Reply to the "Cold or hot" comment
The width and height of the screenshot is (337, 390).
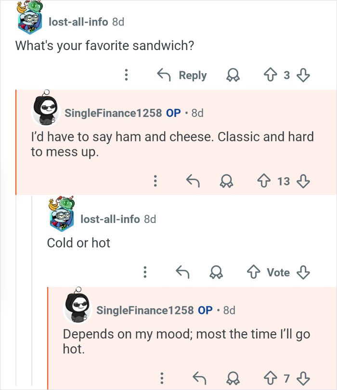pos(182,273)
